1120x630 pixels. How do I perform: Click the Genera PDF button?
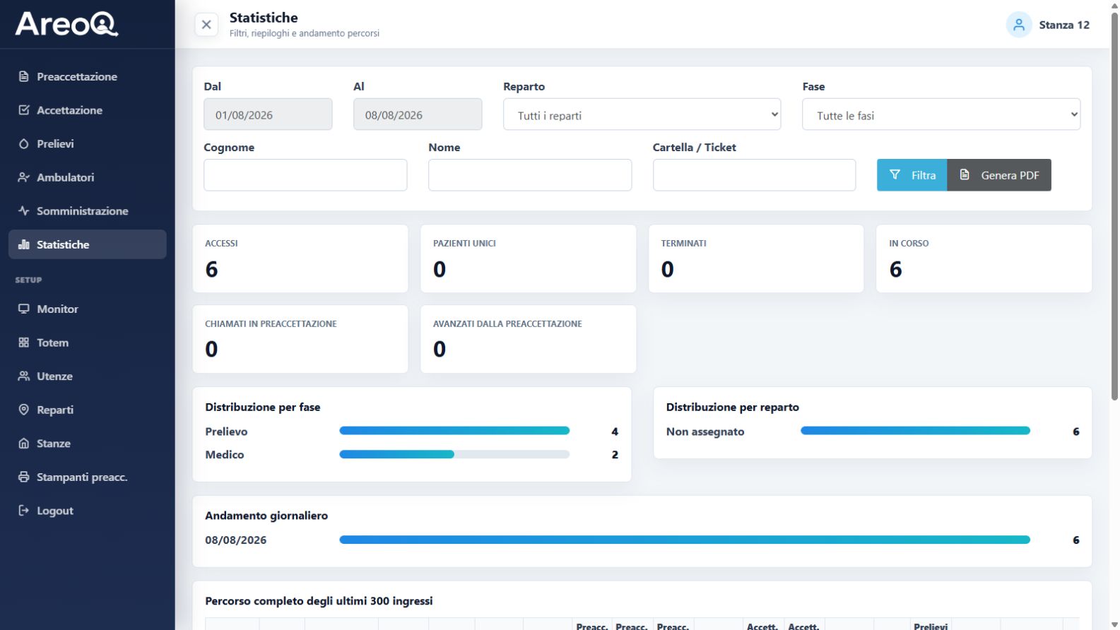[999, 175]
